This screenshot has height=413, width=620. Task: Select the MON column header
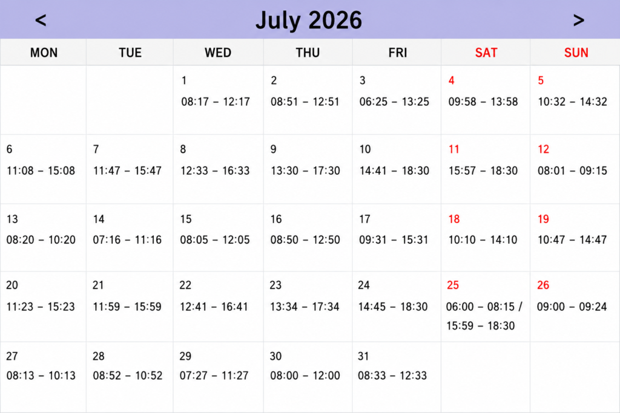44,53
